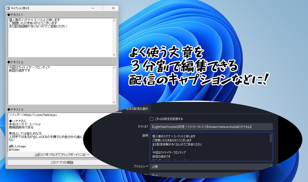Click the タイトル input field in the stream dialog
The height and width of the screenshot is (182, 308).
(211, 127)
